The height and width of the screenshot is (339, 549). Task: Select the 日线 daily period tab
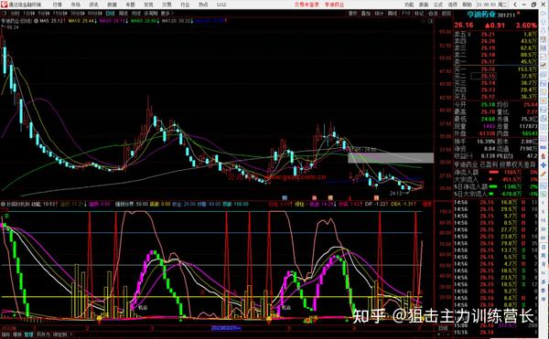click(x=111, y=14)
